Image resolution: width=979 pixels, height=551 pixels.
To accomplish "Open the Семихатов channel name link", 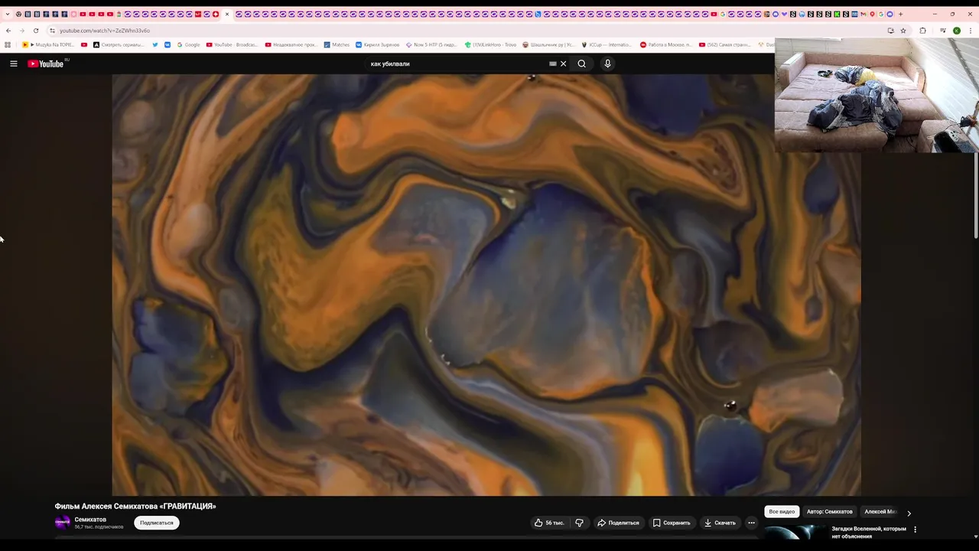I will click(90, 520).
